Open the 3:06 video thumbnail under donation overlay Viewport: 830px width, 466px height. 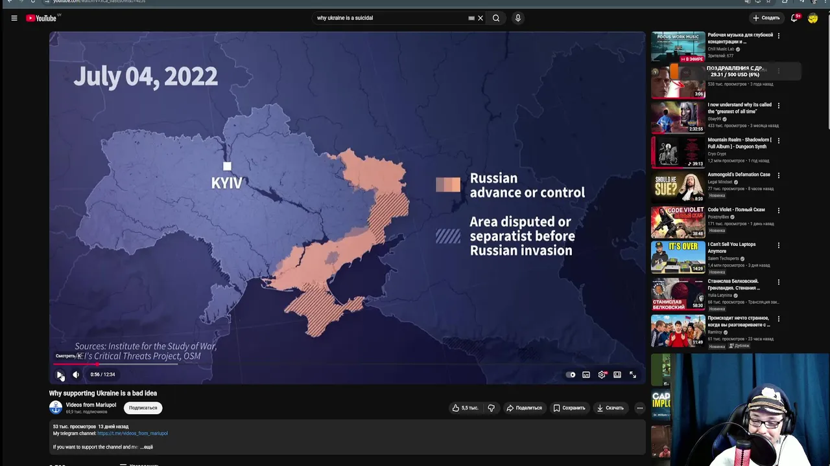point(678,82)
